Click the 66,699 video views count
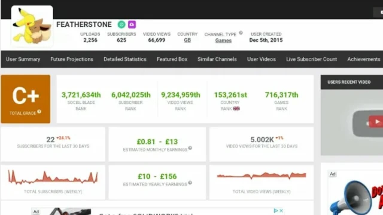 click(x=156, y=40)
